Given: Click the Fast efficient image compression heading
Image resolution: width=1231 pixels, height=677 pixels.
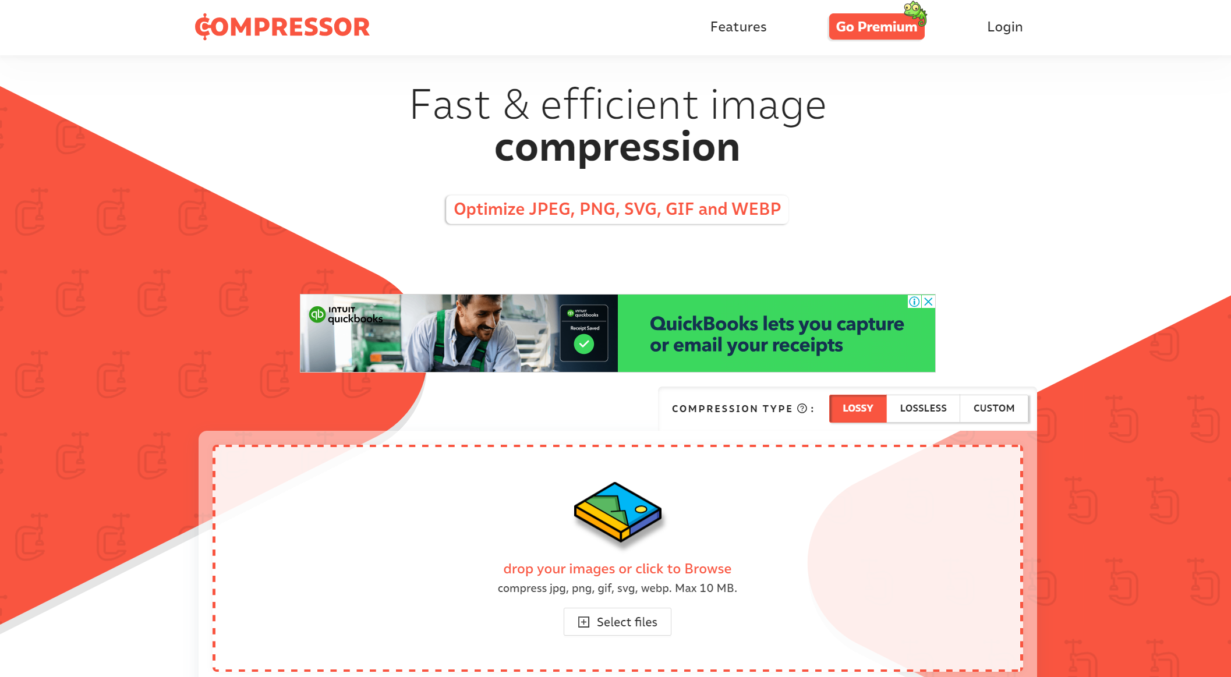Looking at the screenshot, I should [x=615, y=125].
